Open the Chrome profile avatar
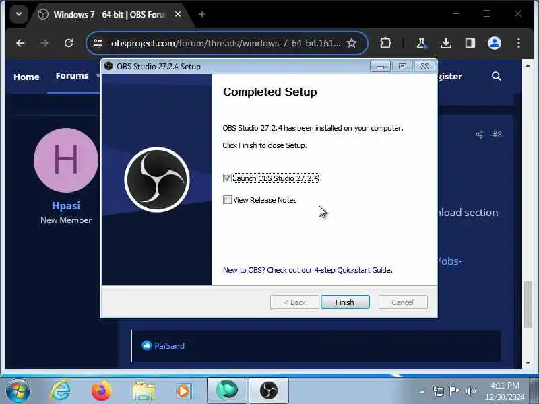Viewport: 539px width, 404px height. point(495,43)
